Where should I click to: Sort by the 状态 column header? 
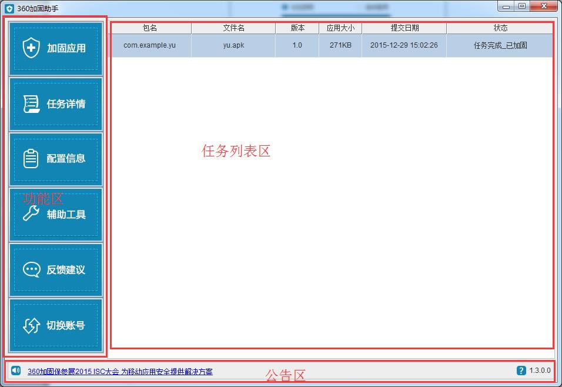pyautogui.click(x=500, y=28)
